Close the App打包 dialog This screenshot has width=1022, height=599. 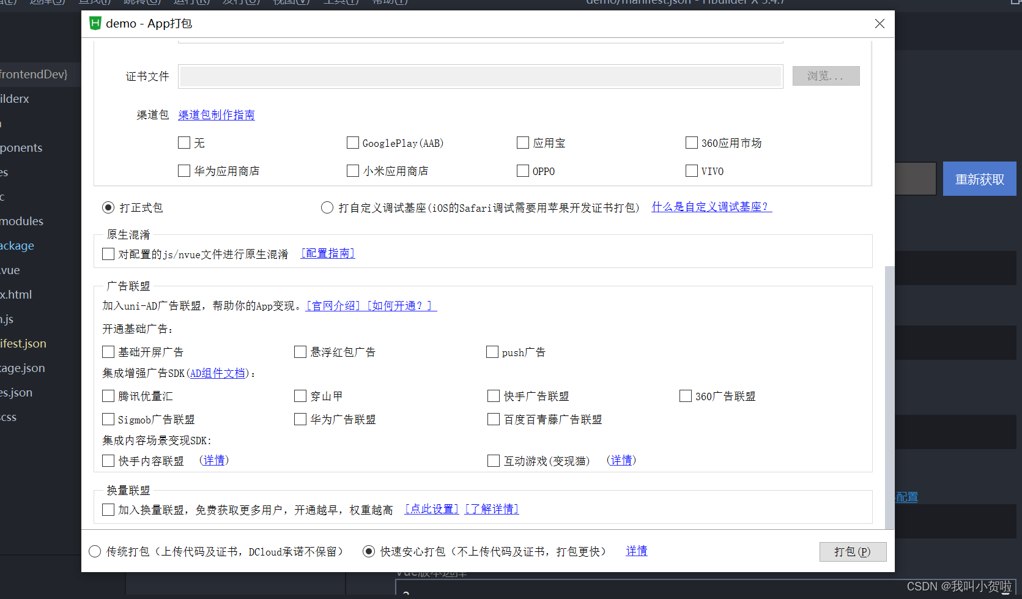pos(879,23)
